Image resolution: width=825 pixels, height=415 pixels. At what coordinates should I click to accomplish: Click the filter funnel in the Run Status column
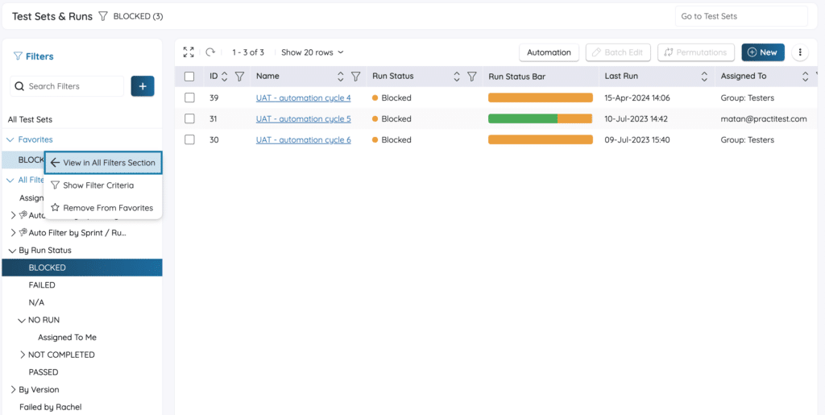pos(472,77)
